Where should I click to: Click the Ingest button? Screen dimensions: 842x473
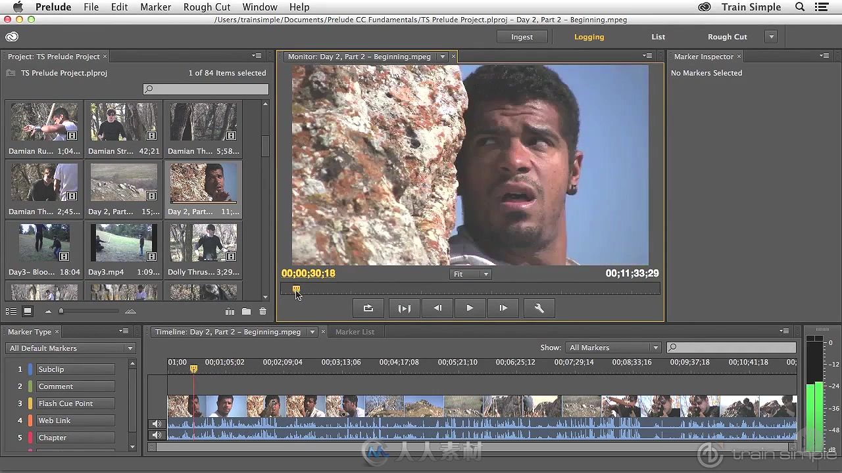(x=522, y=37)
